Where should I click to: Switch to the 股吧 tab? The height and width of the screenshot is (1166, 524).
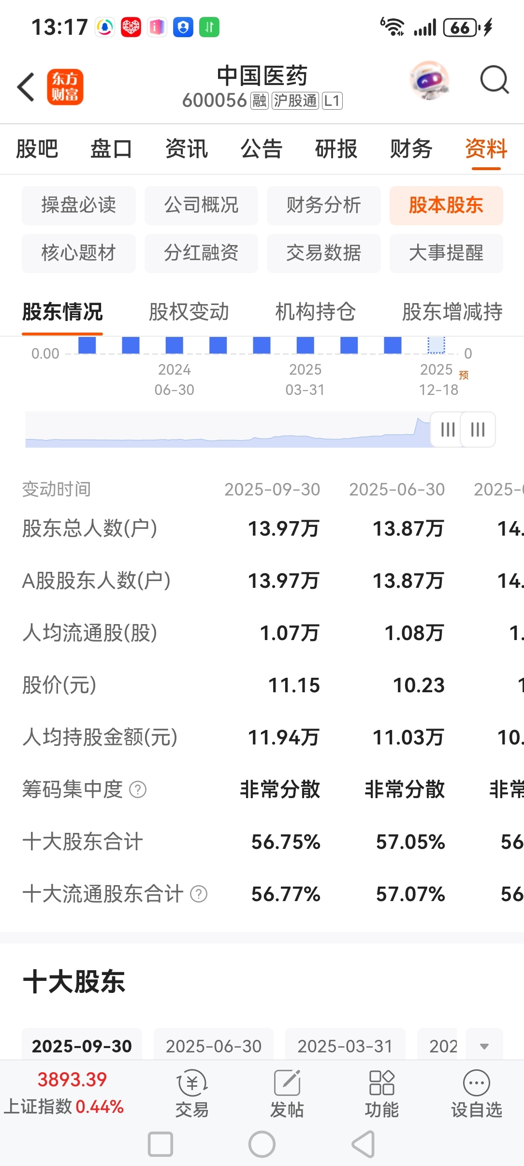pos(37,148)
